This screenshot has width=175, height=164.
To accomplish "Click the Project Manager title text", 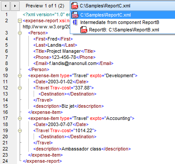I will (x=64, y=51).
